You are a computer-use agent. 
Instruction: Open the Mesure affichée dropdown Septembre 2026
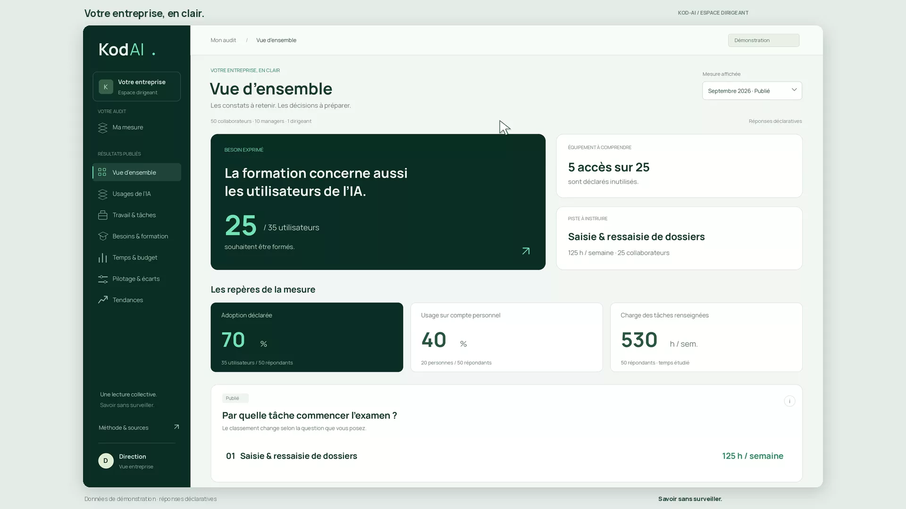click(x=752, y=91)
